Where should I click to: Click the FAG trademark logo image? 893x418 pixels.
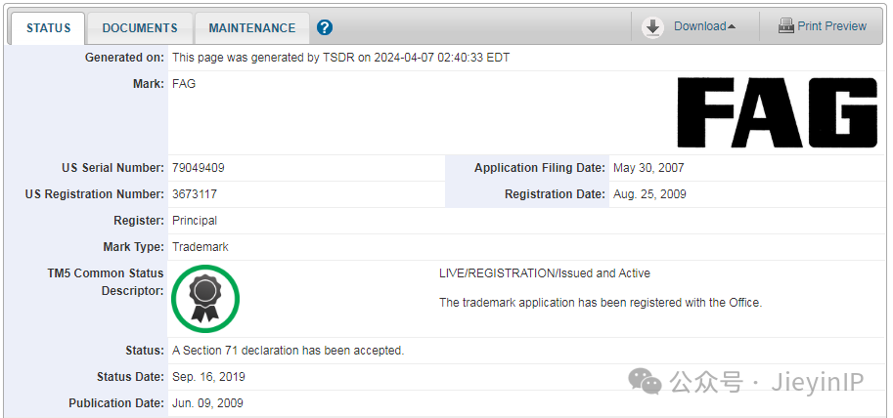tap(777, 111)
